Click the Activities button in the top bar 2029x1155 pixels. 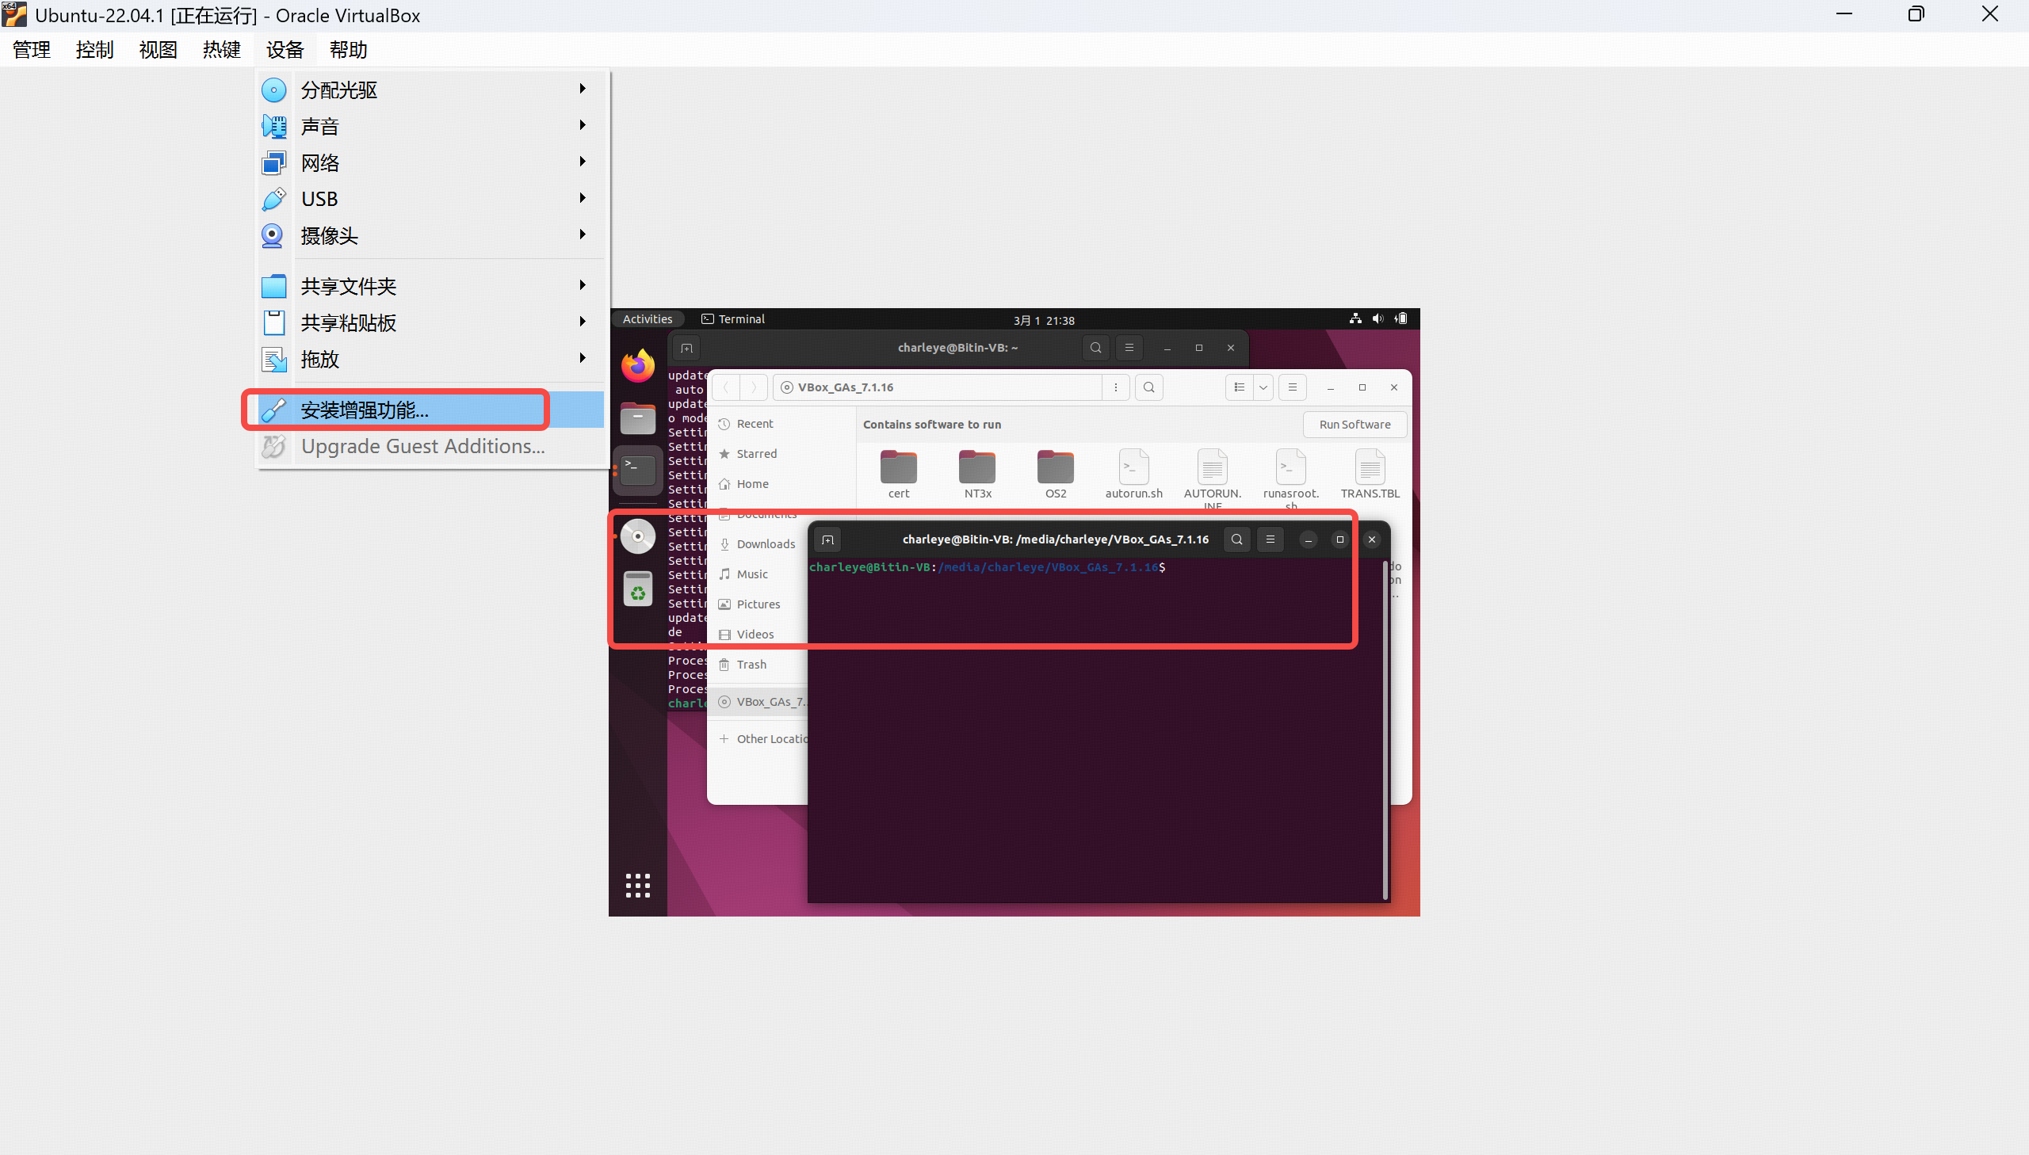647,319
